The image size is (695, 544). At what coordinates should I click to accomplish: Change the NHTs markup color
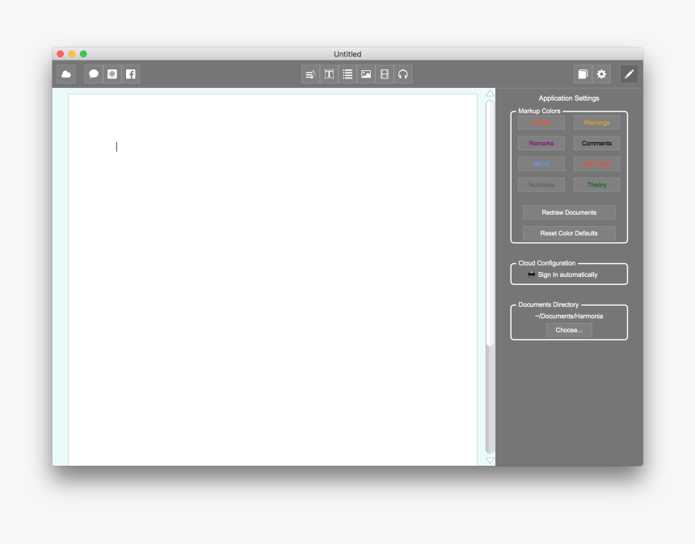click(x=541, y=164)
